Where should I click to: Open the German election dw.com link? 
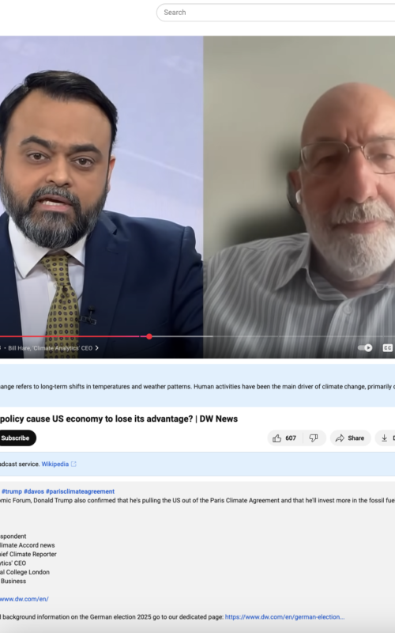click(284, 617)
